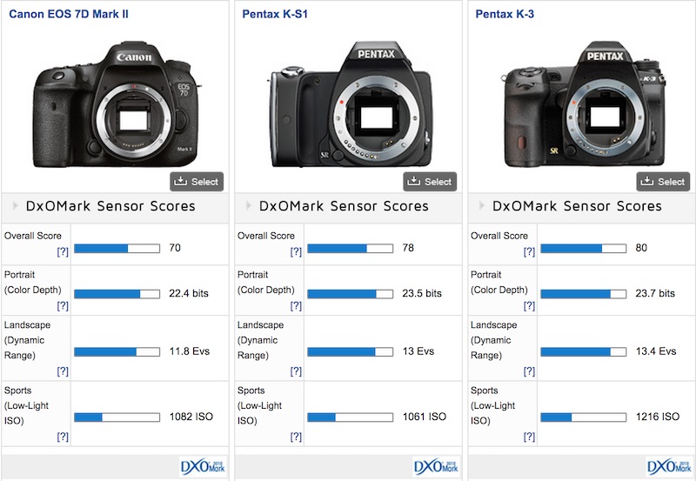
Task: Click Pentax K-3 'Sports (Low-Light ISO)' label
Action: click(492, 405)
